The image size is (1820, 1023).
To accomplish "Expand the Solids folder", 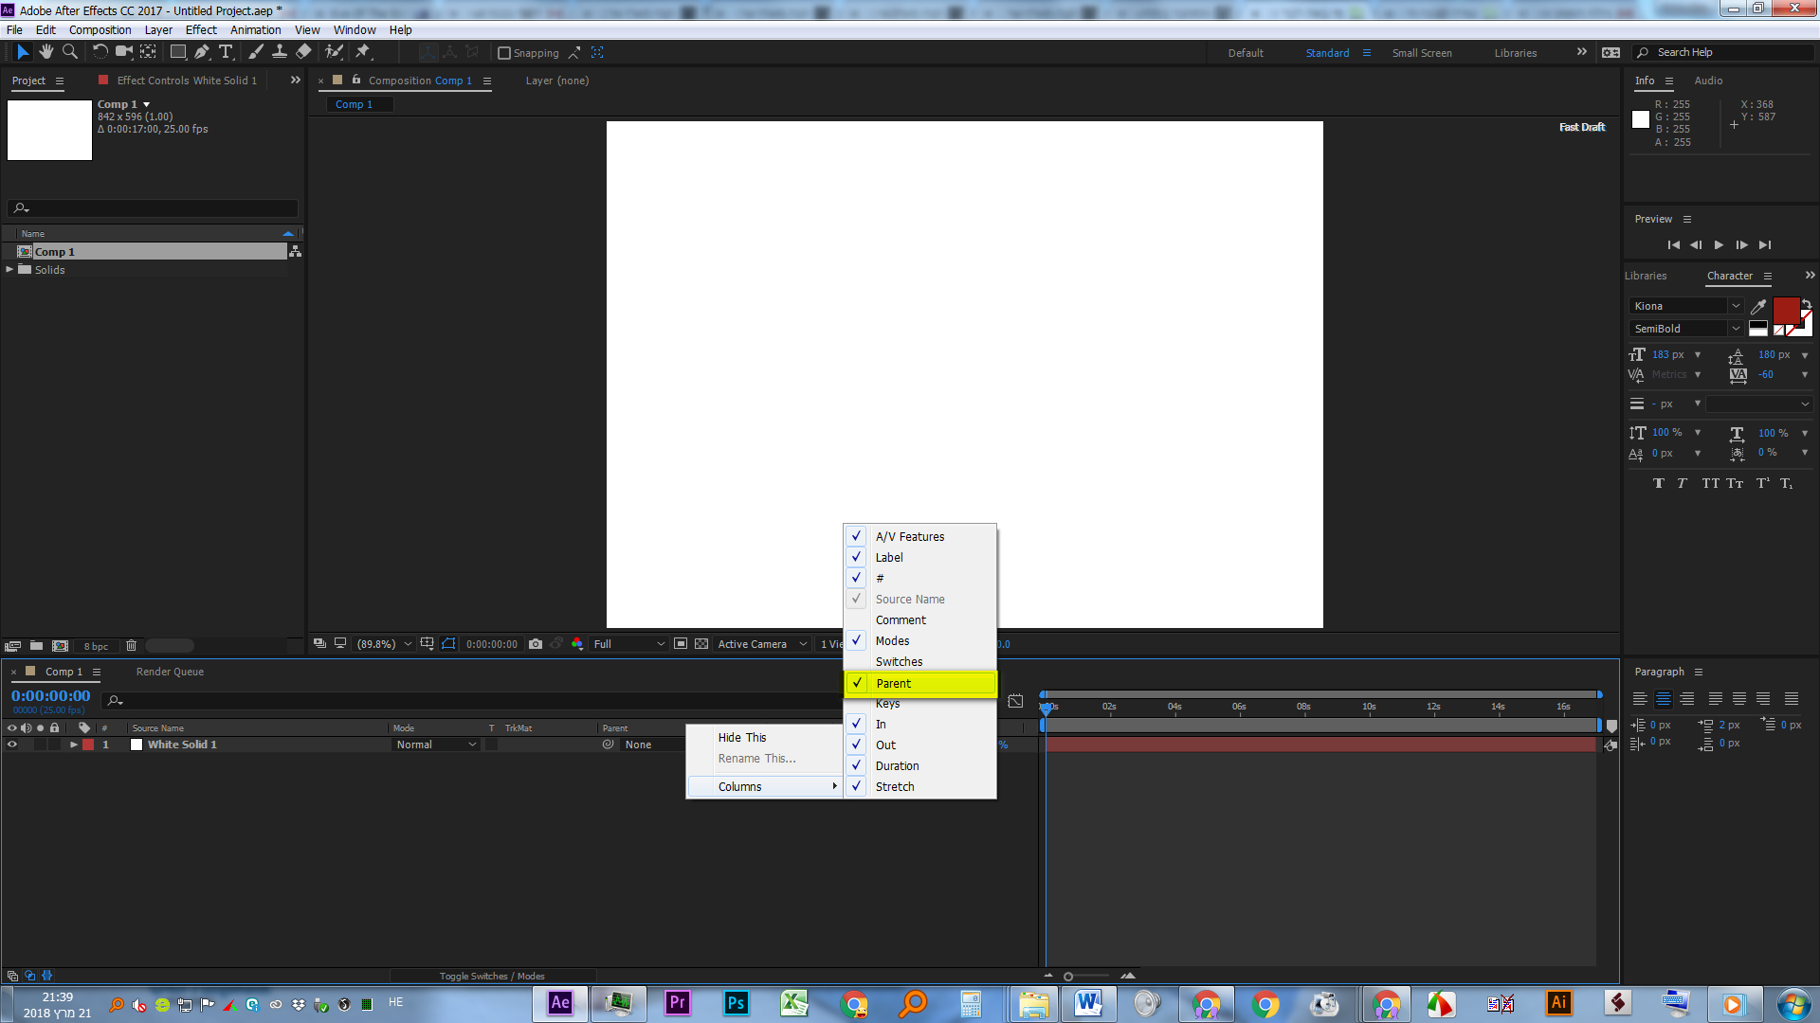I will (x=9, y=270).
